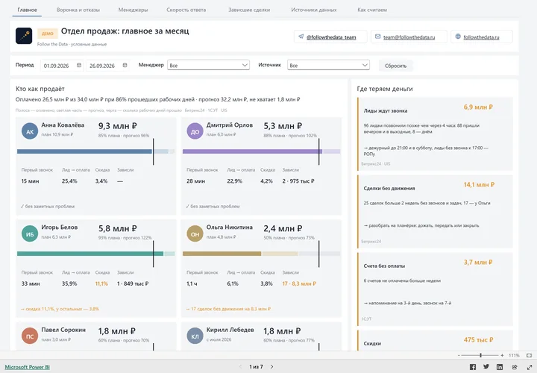Click the 14,1 млн ₽ loss amount
The image size is (537, 373).
[479, 184]
